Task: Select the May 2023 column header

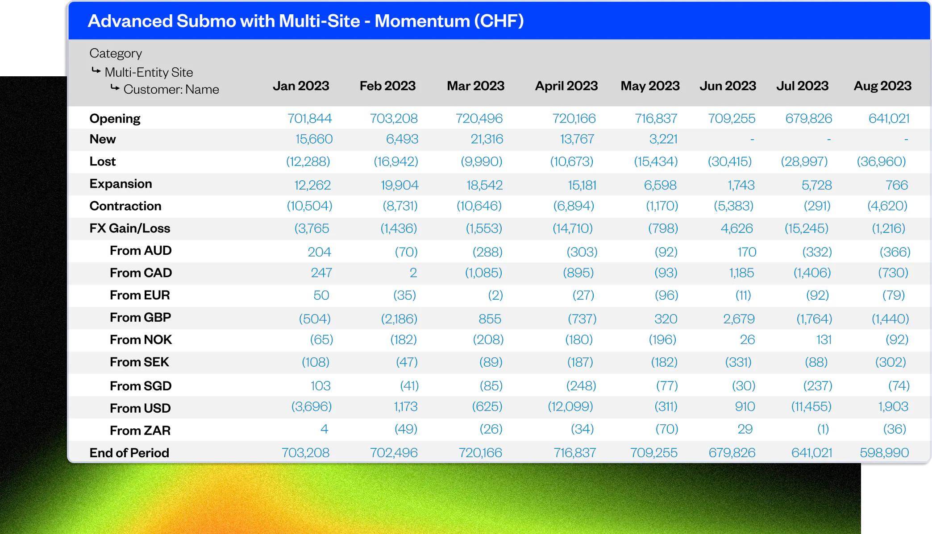Action: click(650, 86)
